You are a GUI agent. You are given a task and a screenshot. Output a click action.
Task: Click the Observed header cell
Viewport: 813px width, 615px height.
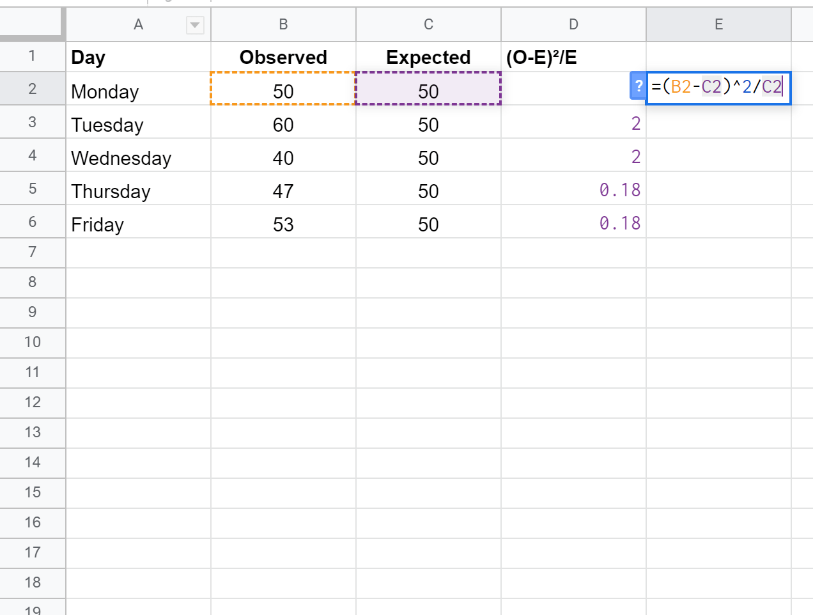pyautogui.click(x=283, y=58)
